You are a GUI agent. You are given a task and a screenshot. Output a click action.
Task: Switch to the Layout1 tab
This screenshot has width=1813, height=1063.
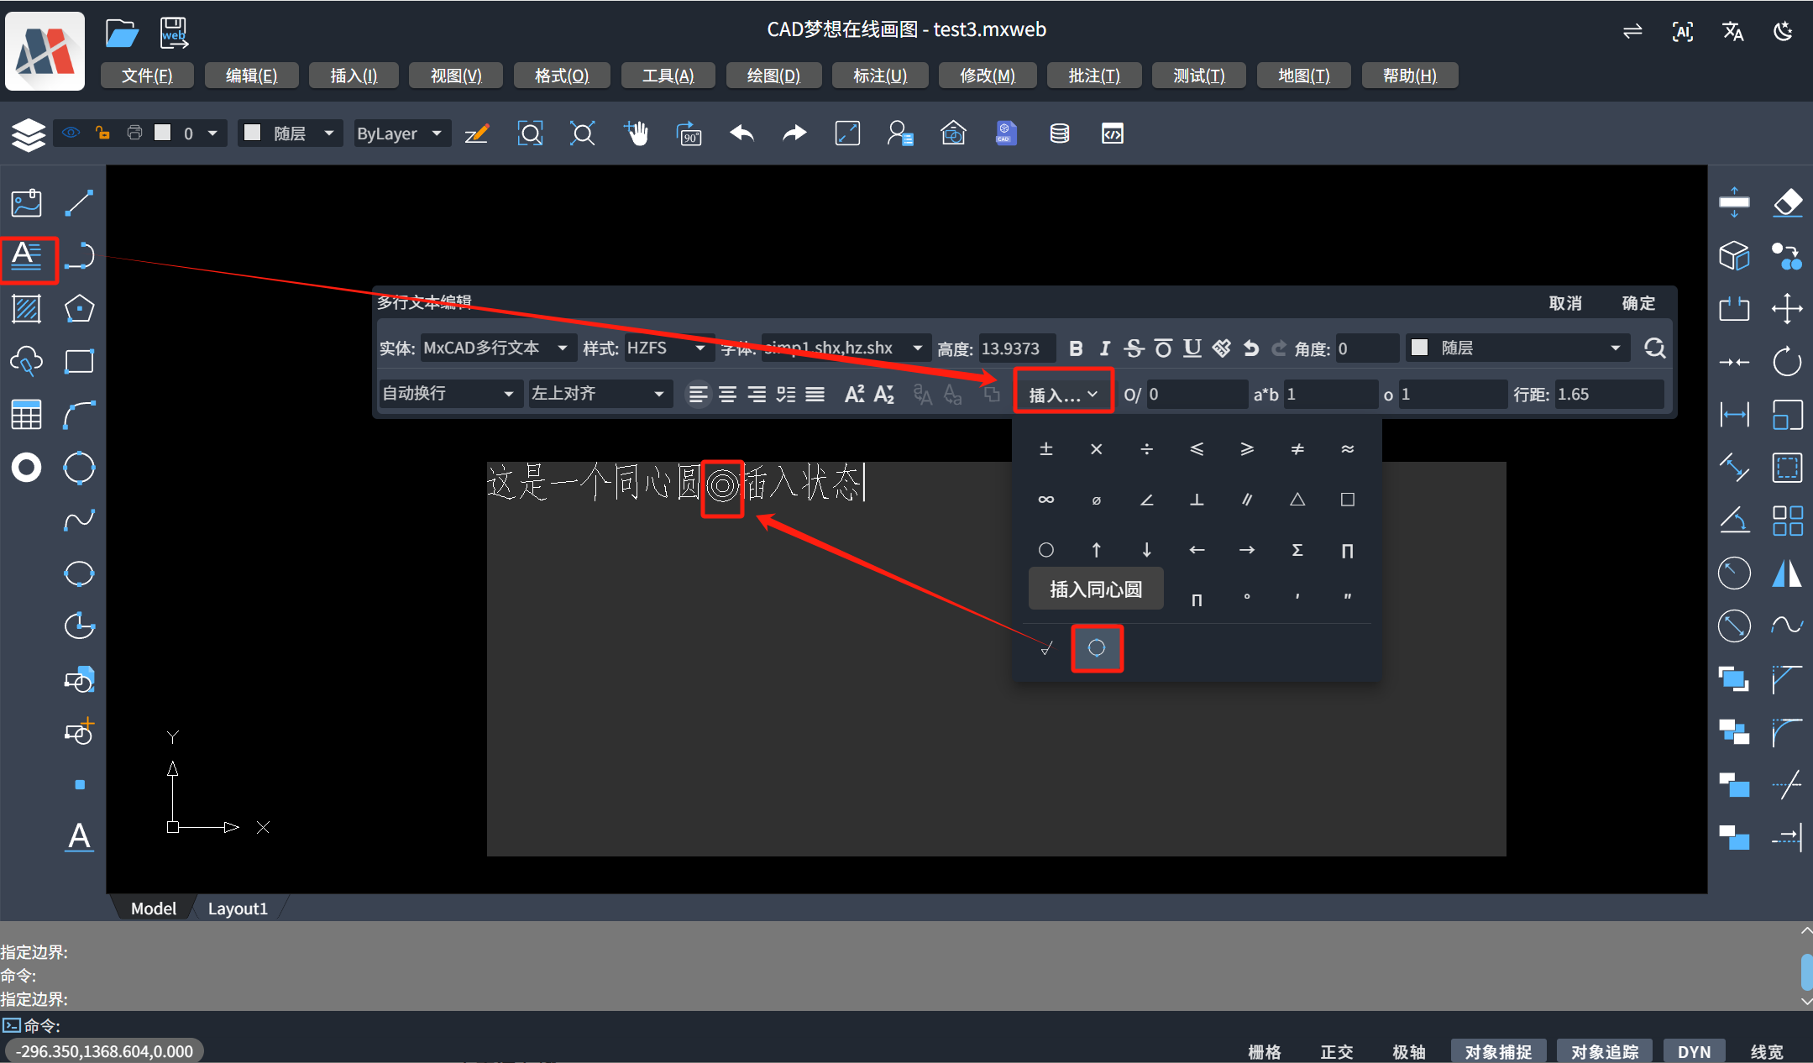point(238,908)
